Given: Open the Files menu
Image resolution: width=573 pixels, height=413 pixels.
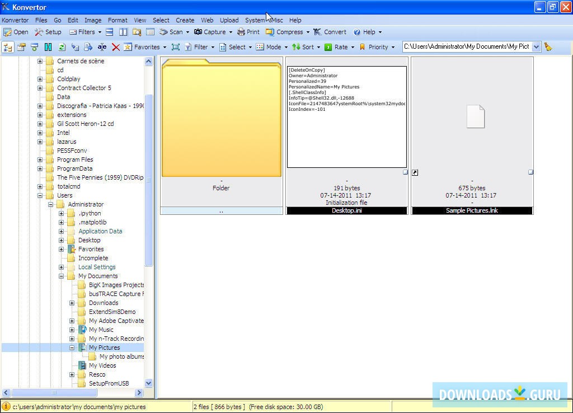Looking at the screenshot, I should pos(41,20).
